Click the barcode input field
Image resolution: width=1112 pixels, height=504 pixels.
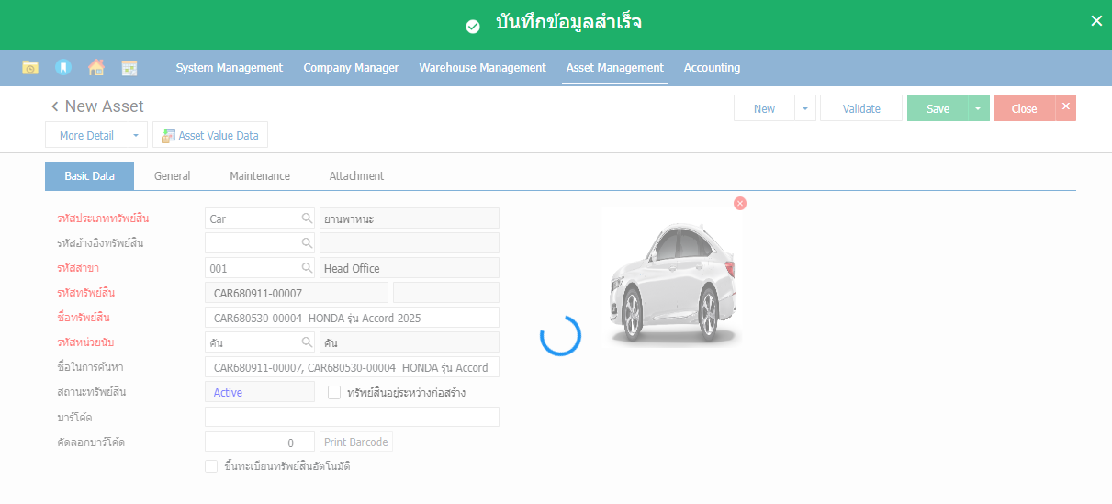pos(352,418)
